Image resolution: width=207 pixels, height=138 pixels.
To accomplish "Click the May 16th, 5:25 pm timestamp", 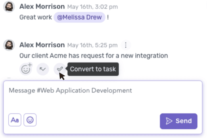I will pyautogui.click(x=92, y=45).
